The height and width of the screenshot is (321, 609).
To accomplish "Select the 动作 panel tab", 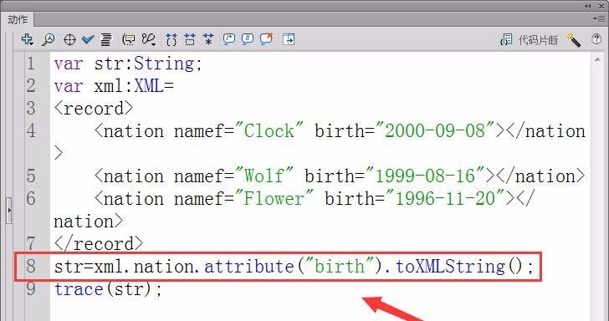I will click(x=18, y=19).
